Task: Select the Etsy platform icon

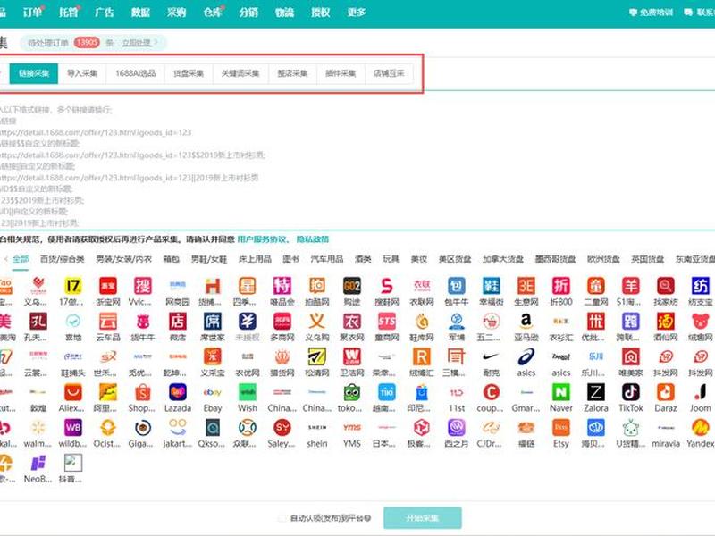Action: (x=561, y=428)
